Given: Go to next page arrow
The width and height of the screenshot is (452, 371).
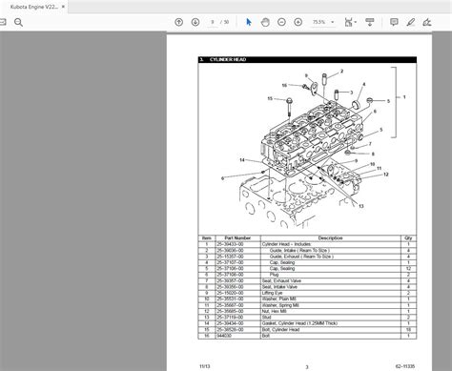Looking at the screenshot, I should pos(195,22).
